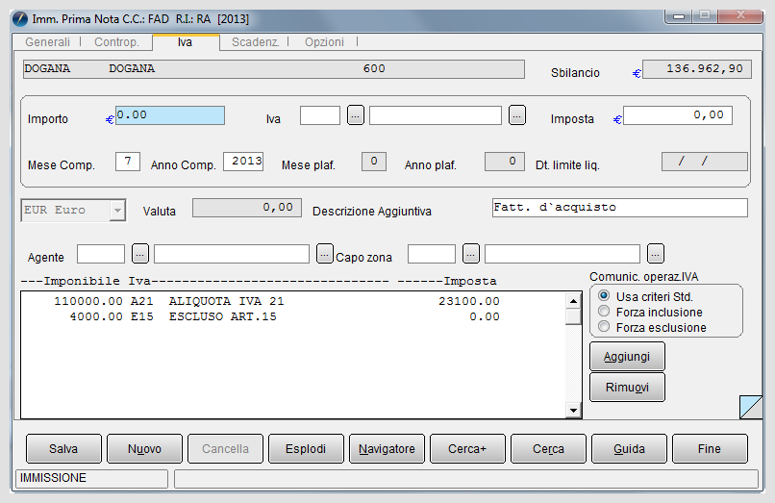Viewport: 775px width, 503px height.
Task: Select the row ESCLUSO ART.15
Action: (294, 316)
